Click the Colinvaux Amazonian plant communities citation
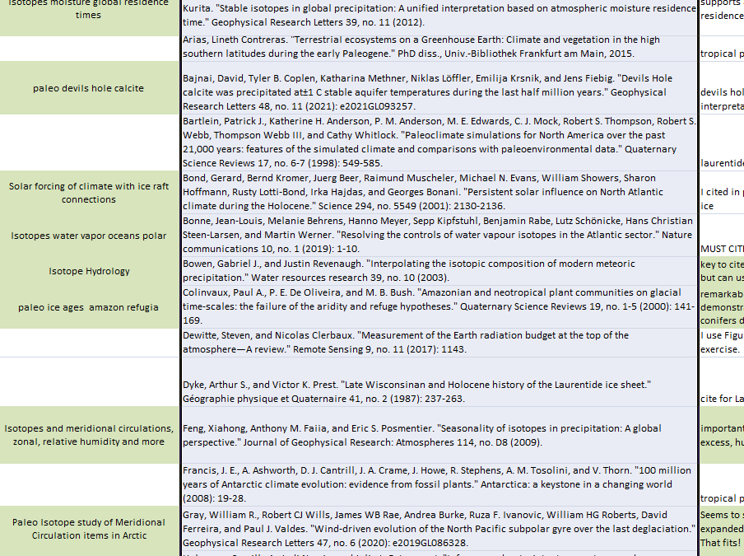The image size is (744, 556). tap(439, 306)
